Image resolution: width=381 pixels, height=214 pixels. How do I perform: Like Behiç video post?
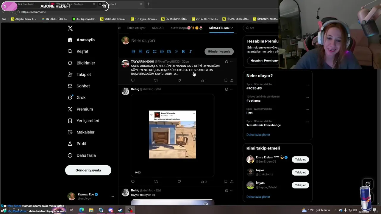(179, 182)
